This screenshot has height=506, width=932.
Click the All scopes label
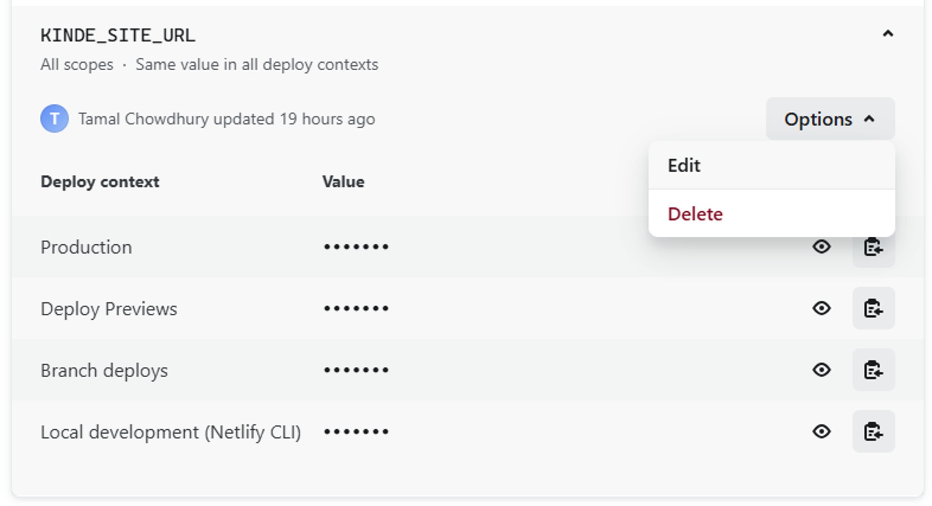click(77, 64)
